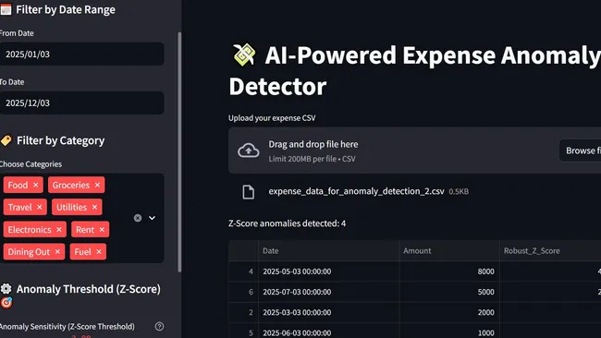Click the cloud upload icon

coord(249,151)
